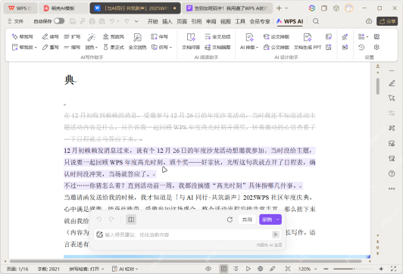This screenshot has height=274, width=403.
Task: Open the 仿写 imitation dropdown
Action: pyautogui.click(x=171, y=48)
